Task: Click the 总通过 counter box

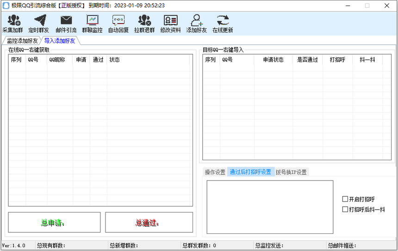Action: pyautogui.click(x=149, y=222)
